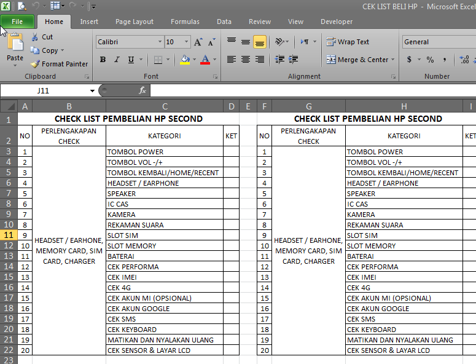This screenshot has height=364, width=476.
Task: Open the font name Calibri dropdown
Action: 160,42
